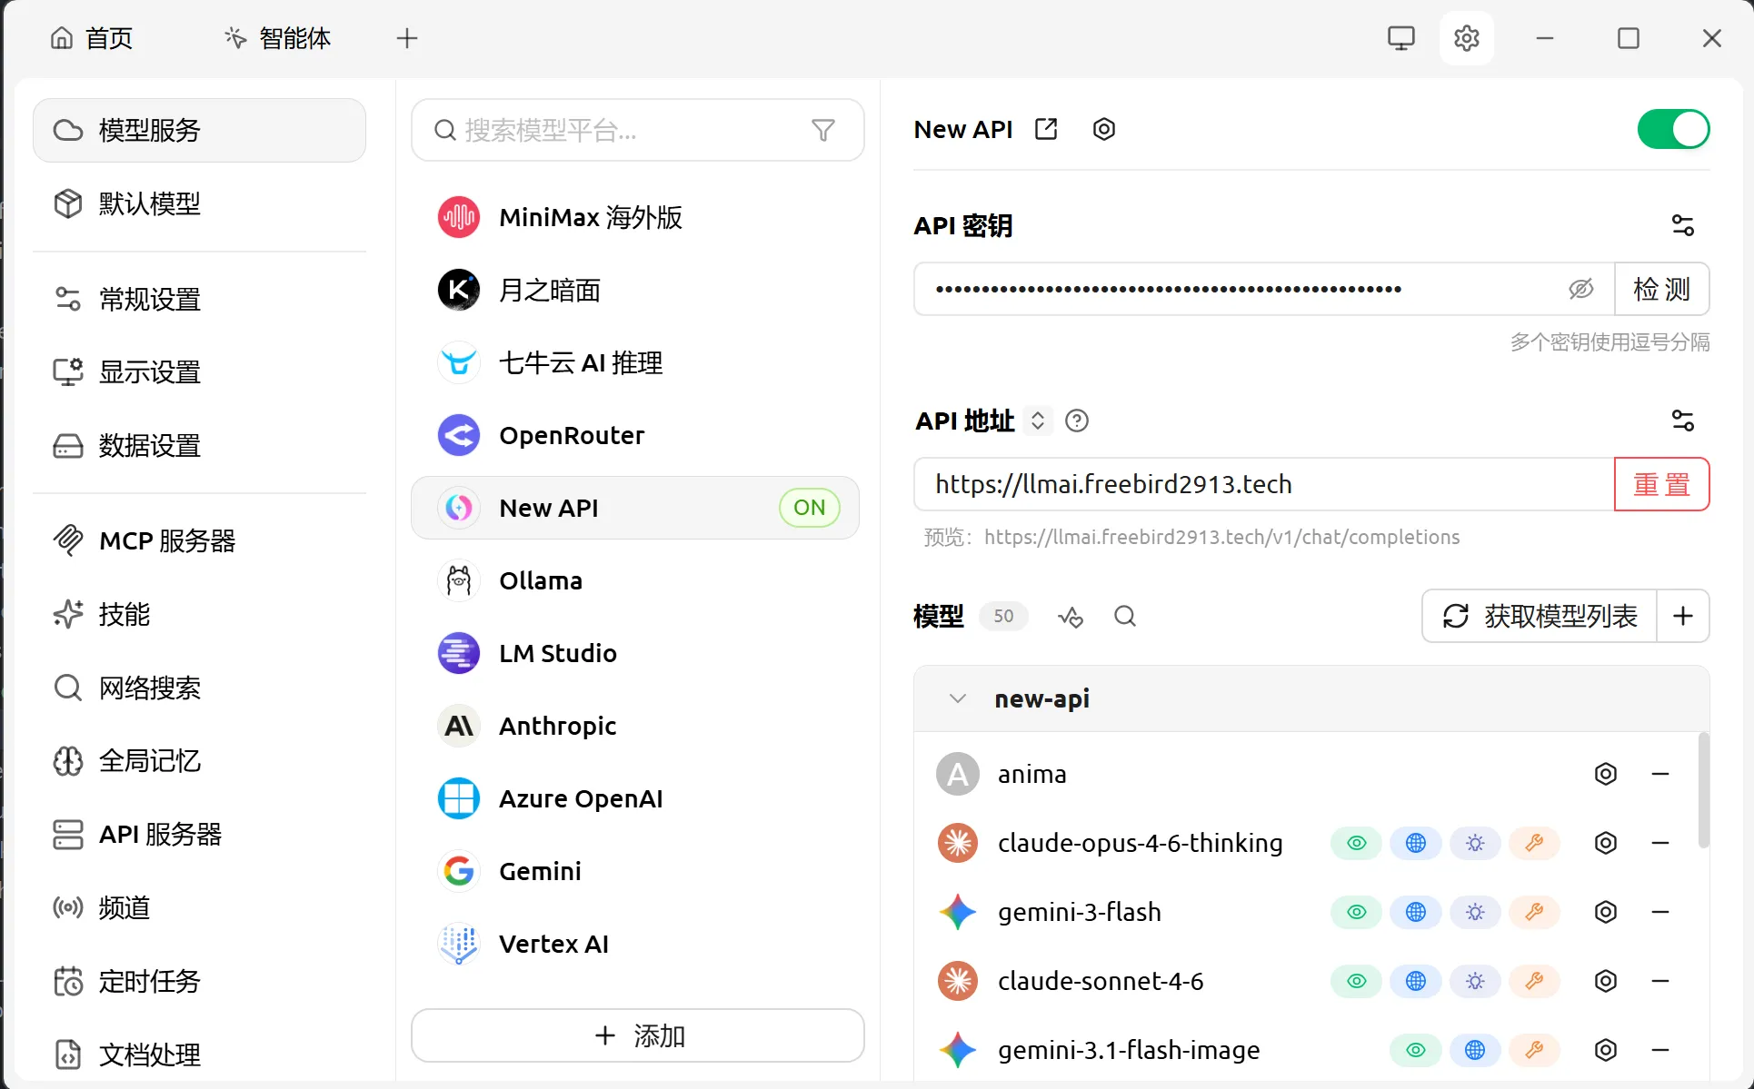Open 文档处理 settings section

pos(199,1054)
